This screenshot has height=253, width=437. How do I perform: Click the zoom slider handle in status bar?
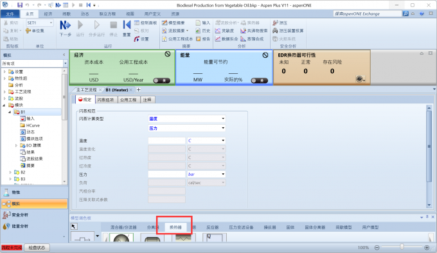(402, 247)
